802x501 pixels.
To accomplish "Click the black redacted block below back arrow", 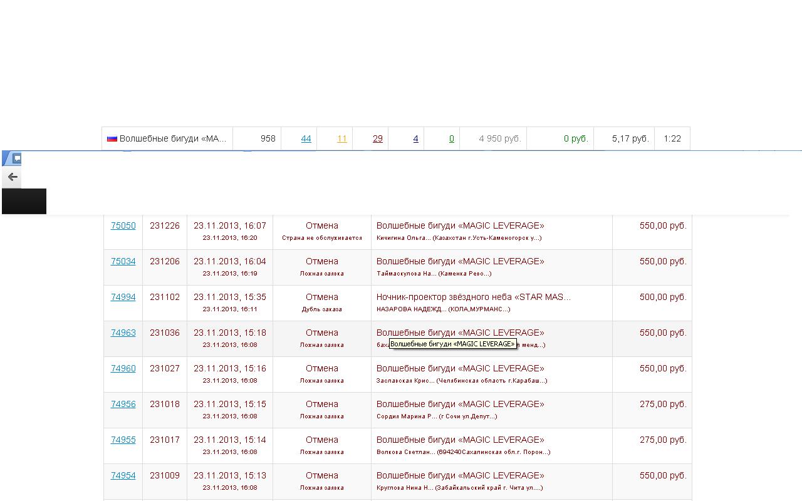I will (24, 201).
